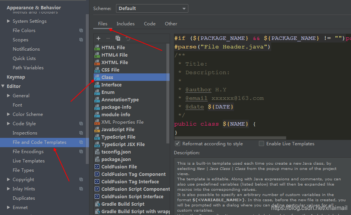Open the Scheme dropdown
The height and width of the screenshot is (215, 351).
152,9
